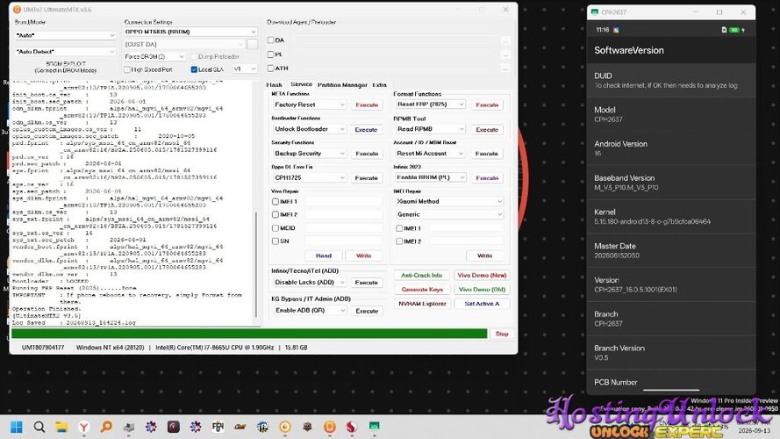The height and width of the screenshot is (439, 780).
Task: Check the High Speed Port option
Action: pos(127,69)
